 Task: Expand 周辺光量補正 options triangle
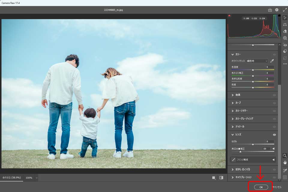pos(273,149)
